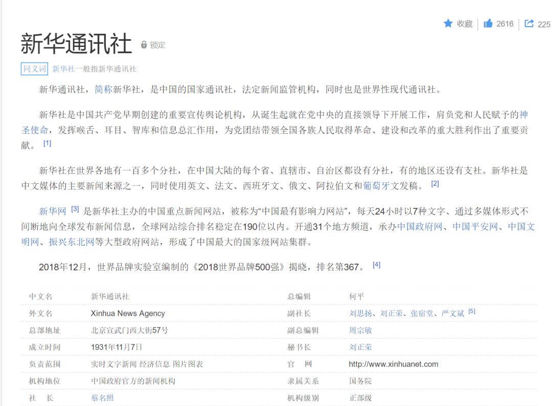
Task: Click the 同义词 tag box
Action: point(35,68)
